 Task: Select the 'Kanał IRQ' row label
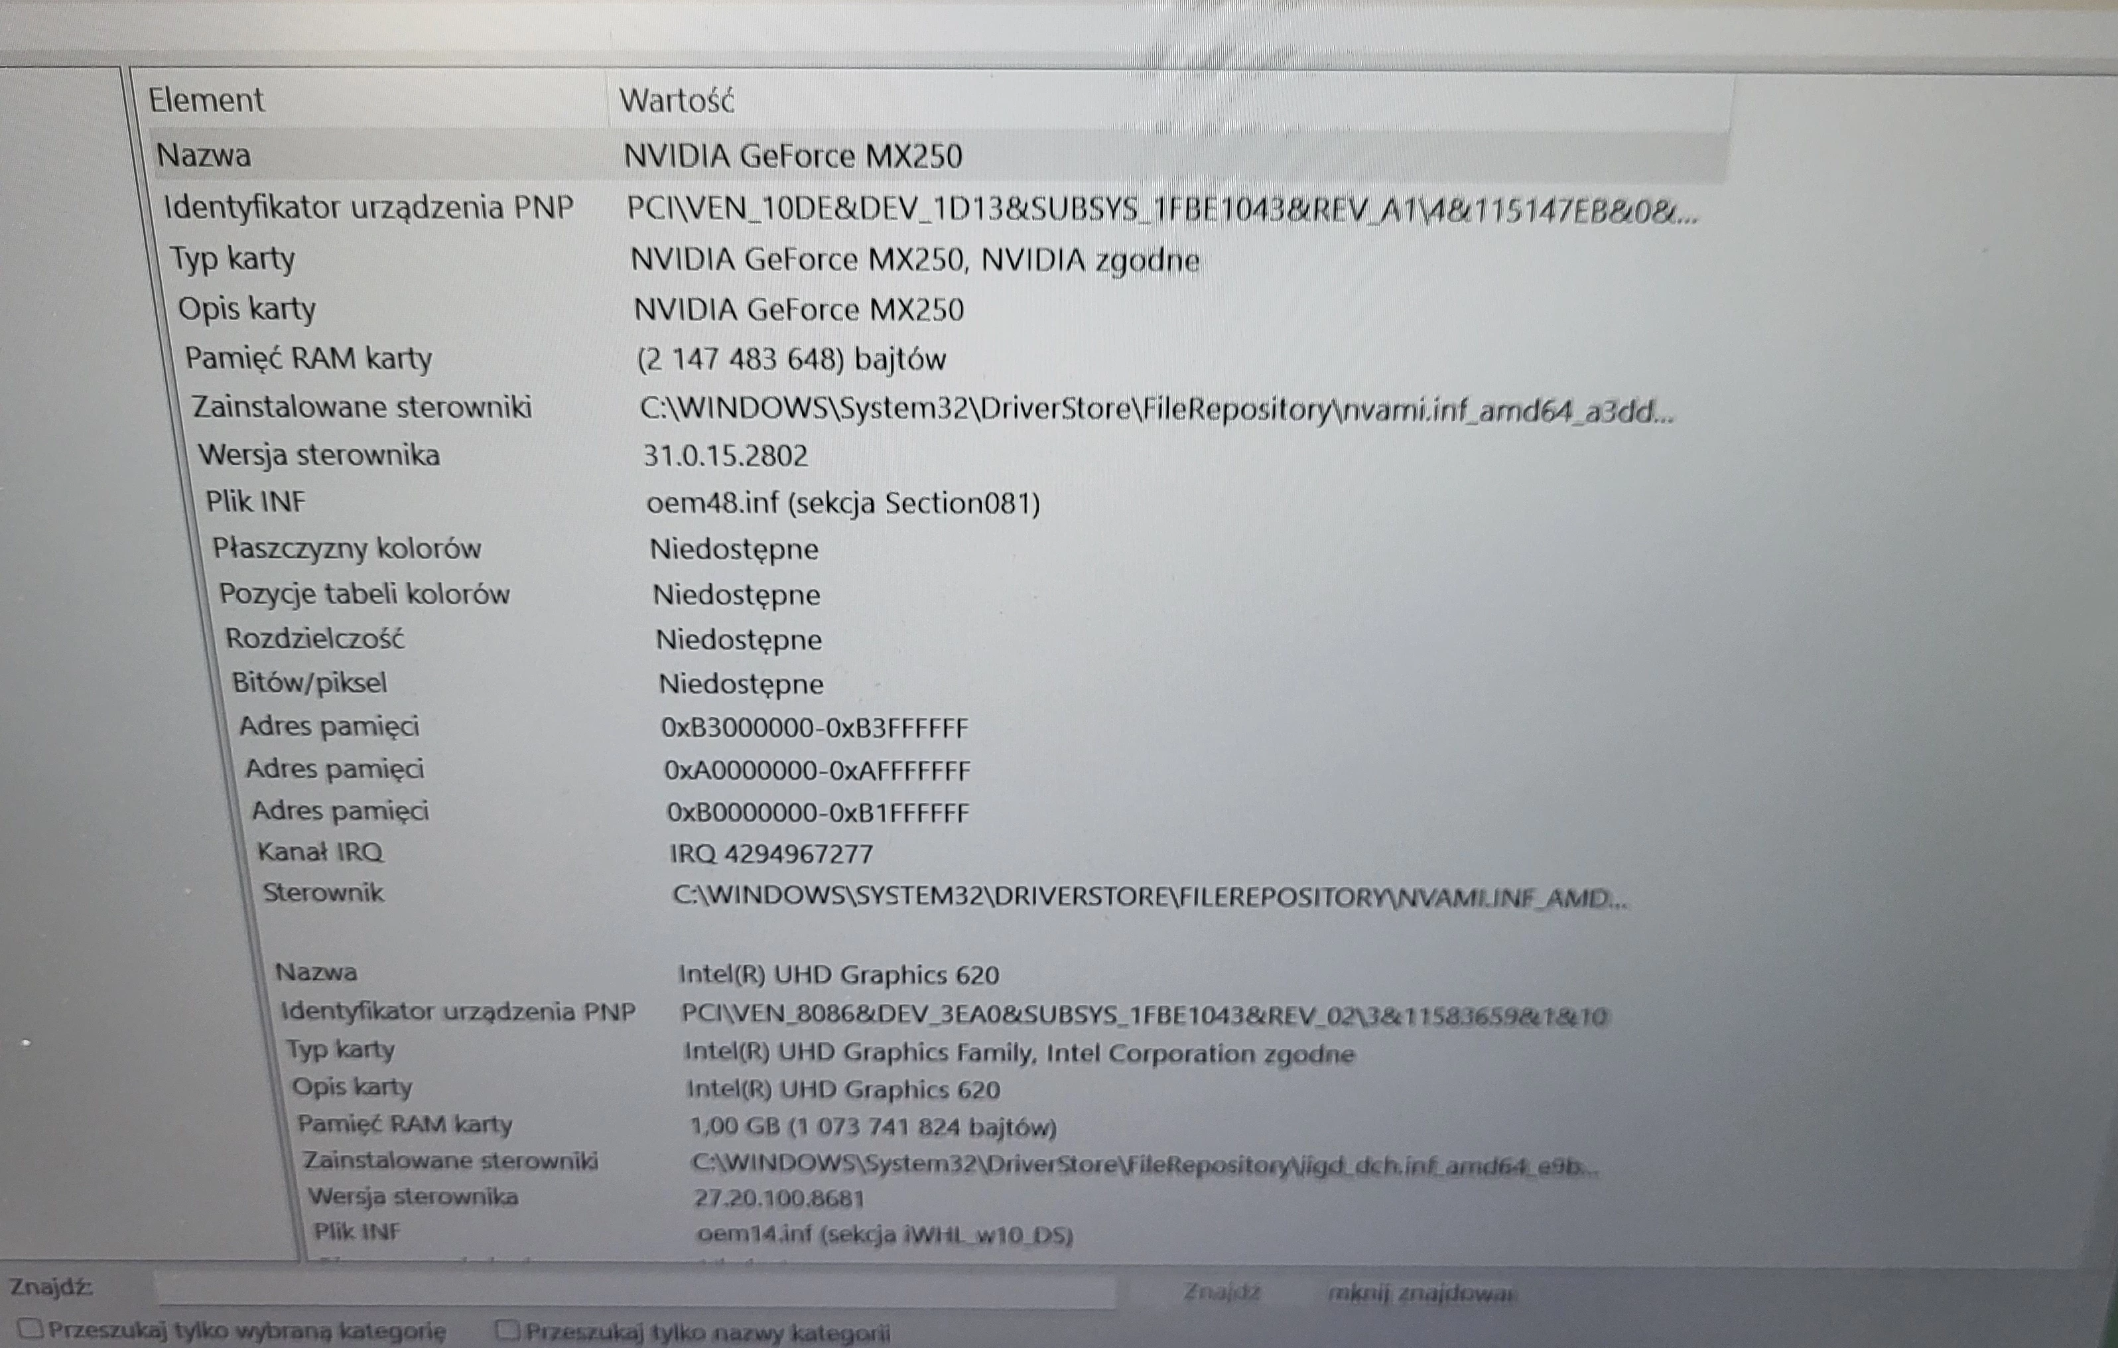tap(320, 852)
